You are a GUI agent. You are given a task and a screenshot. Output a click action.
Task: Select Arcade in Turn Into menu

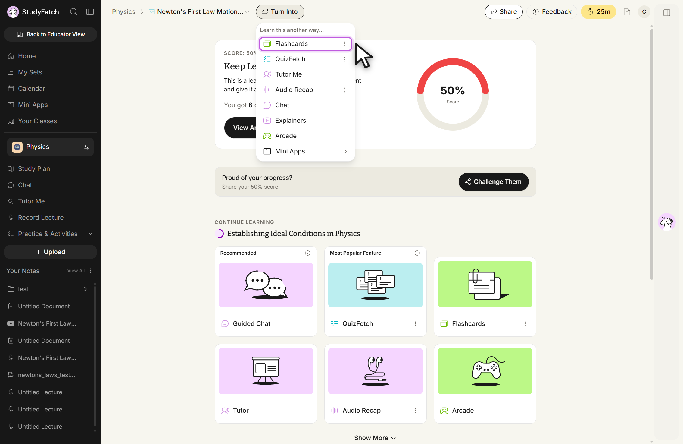pyautogui.click(x=305, y=136)
